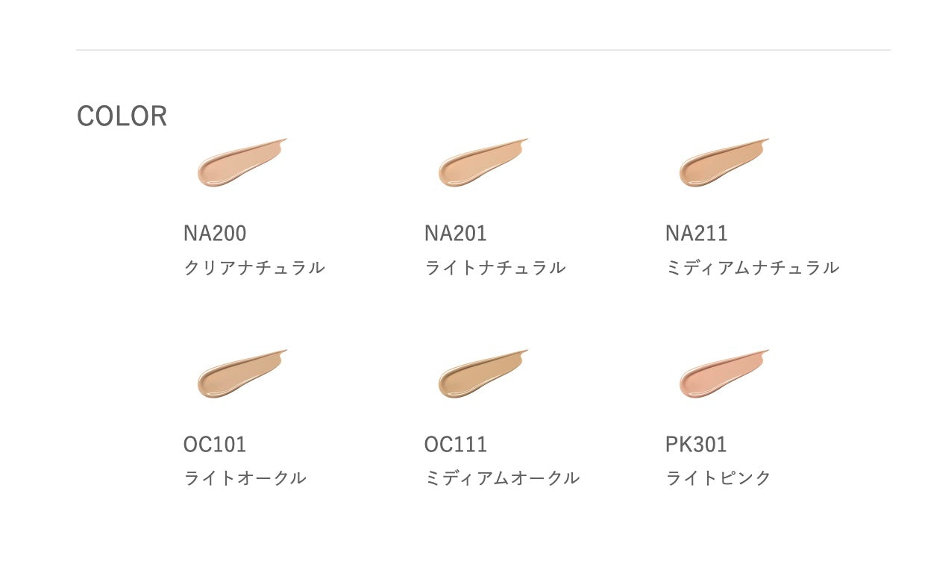This screenshot has height=579, width=925.
Task: Click the NA200 shade code label
Action: pyautogui.click(x=215, y=234)
